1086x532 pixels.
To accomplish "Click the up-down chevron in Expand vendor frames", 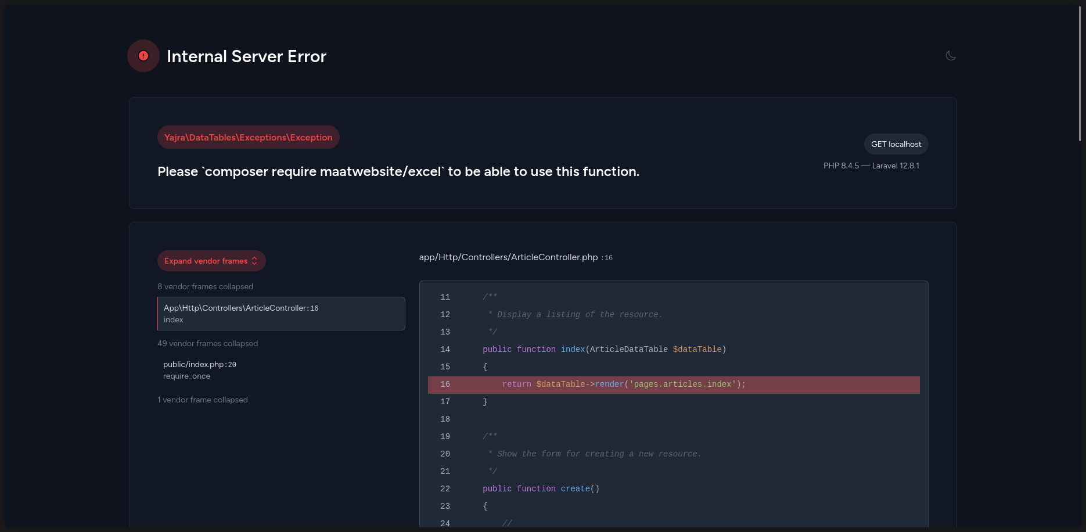I will 254,261.
